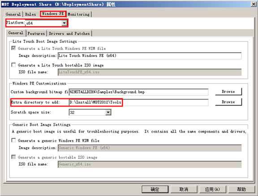
Task: Close the MDT Deployment Share properties dialog
Action: point(254,4)
